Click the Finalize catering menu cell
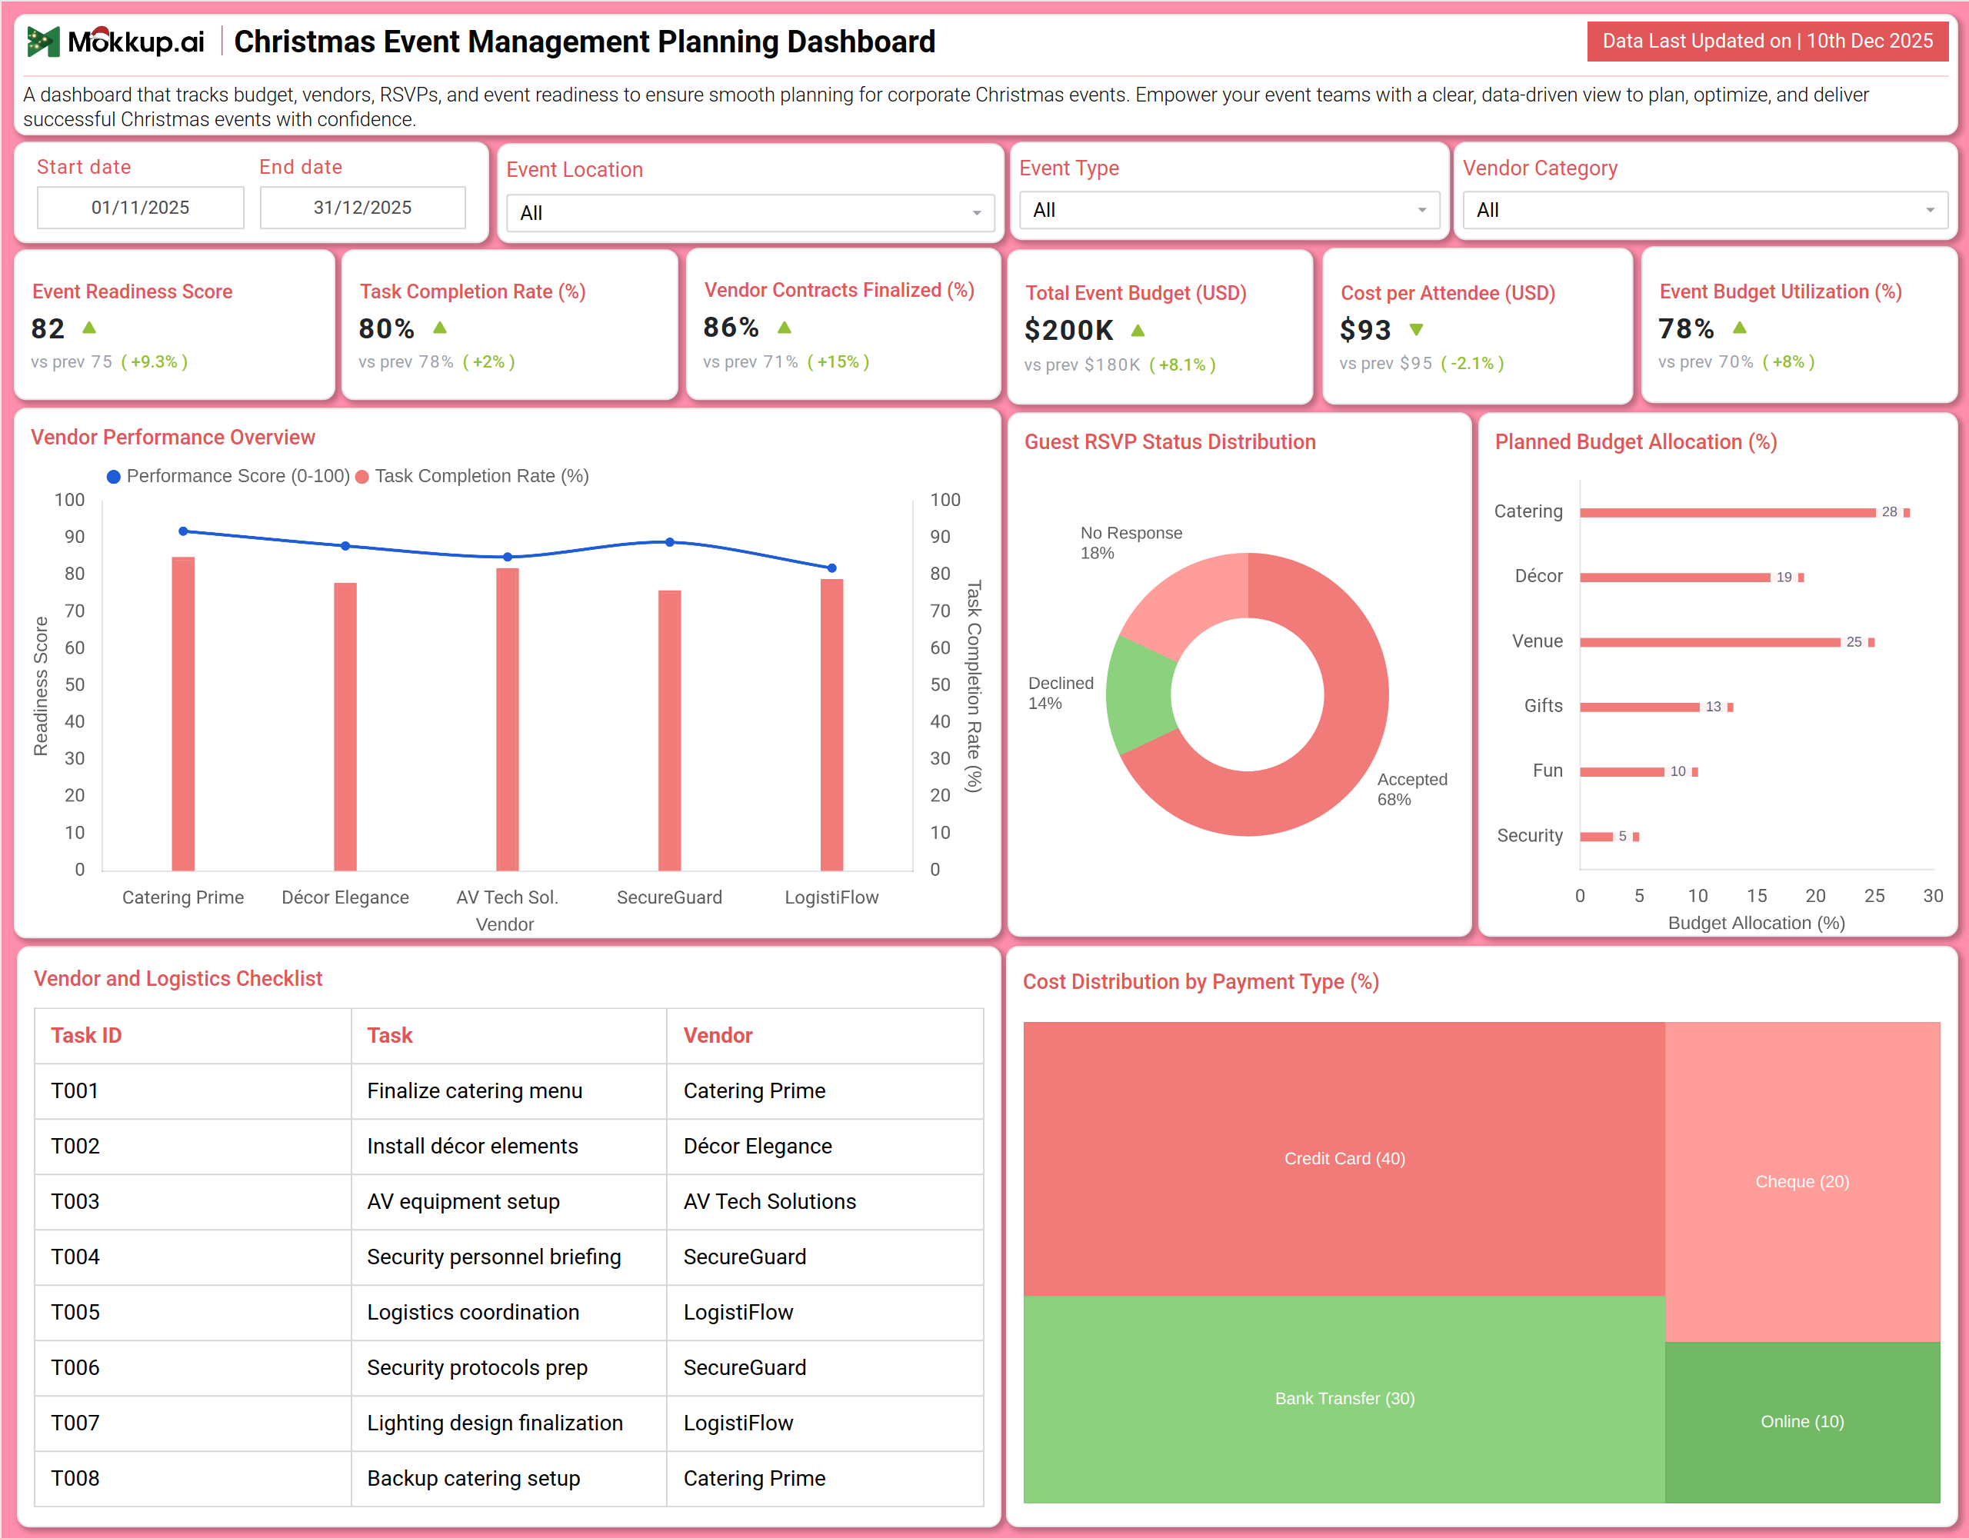 [x=508, y=1091]
